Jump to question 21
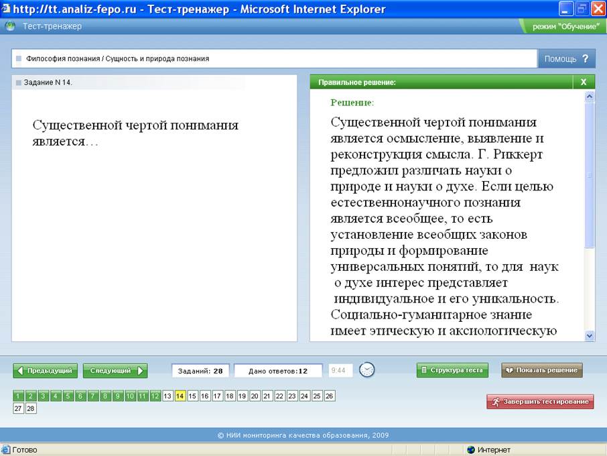607x456 pixels. coord(267,396)
